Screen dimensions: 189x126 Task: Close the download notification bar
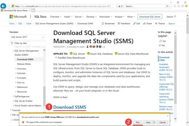tap(168, 116)
